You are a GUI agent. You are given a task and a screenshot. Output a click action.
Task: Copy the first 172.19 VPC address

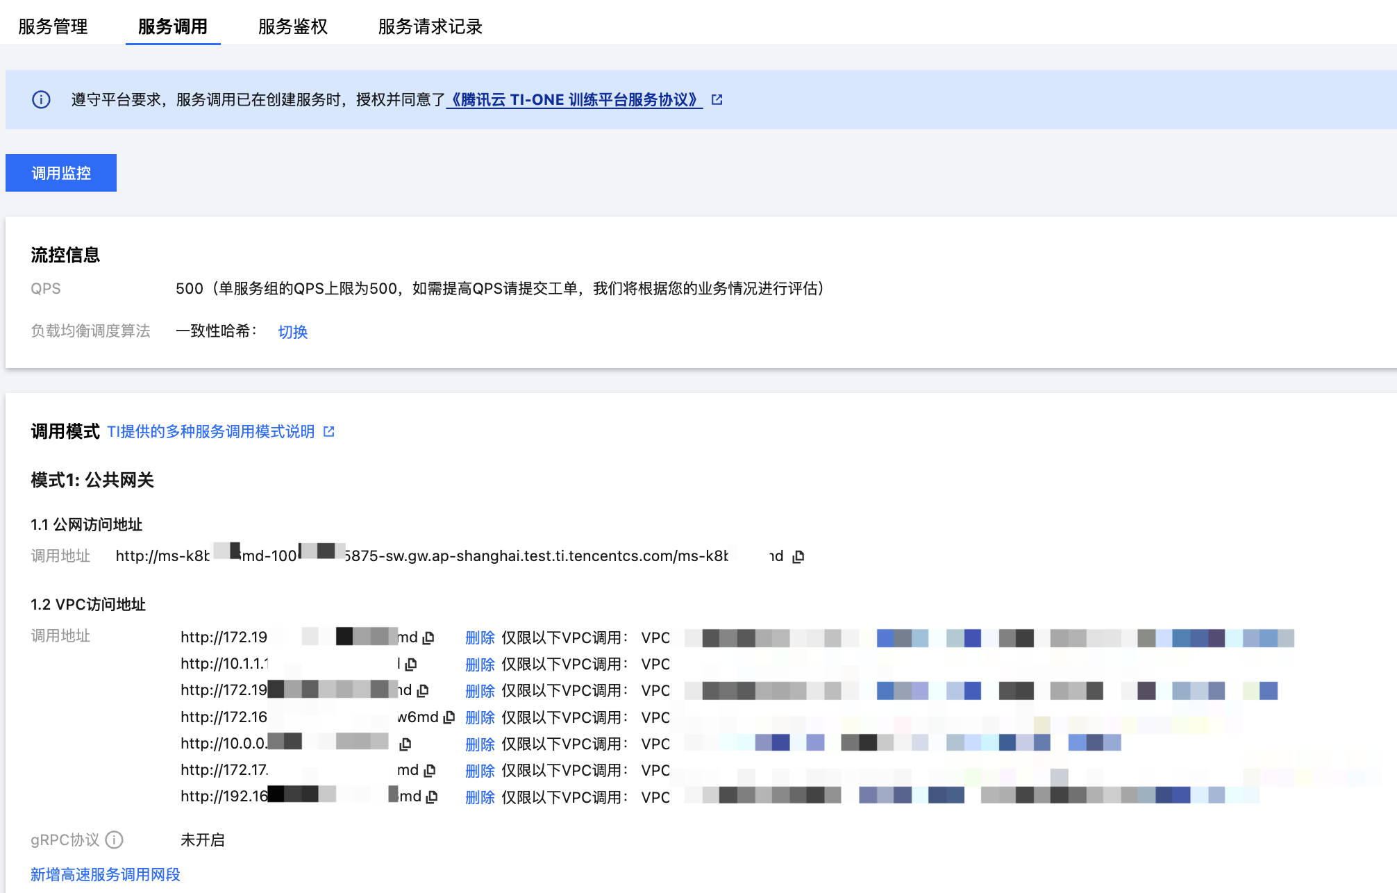pos(428,637)
